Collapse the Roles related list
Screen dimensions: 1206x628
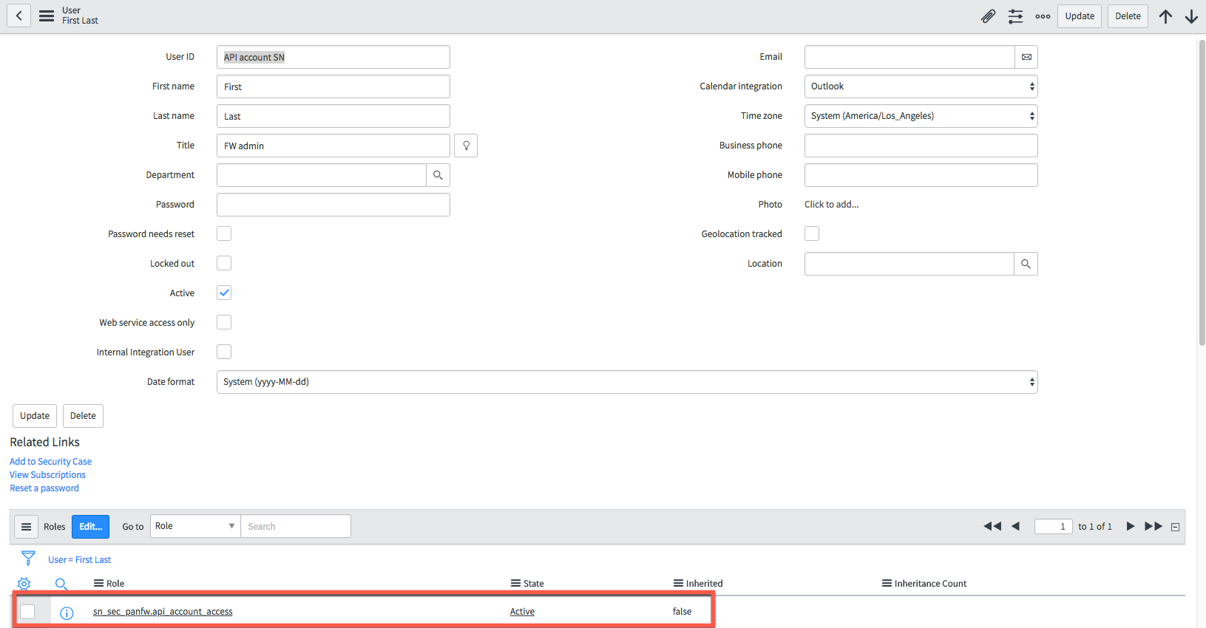pyautogui.click(x=1175, y=527)
